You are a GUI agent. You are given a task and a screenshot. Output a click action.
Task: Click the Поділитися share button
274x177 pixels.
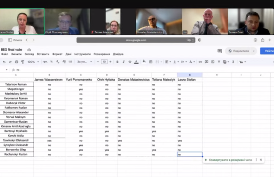(241, 51)
